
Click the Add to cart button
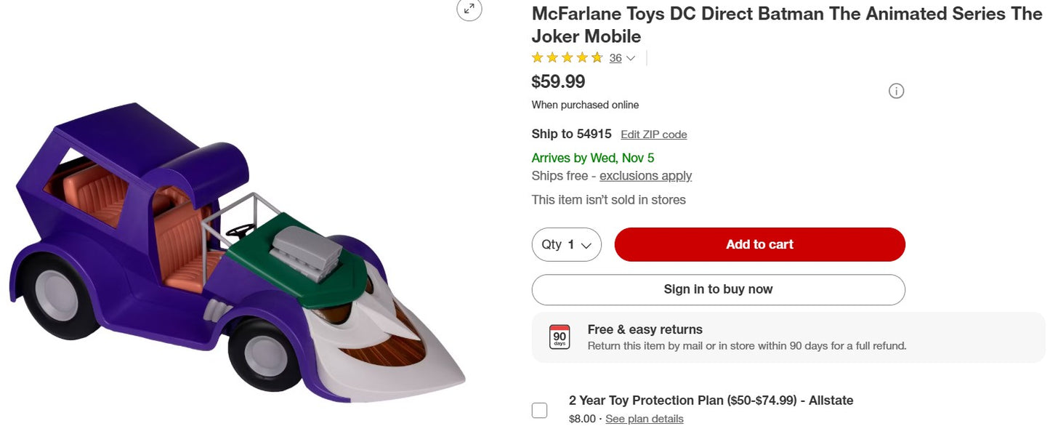click(759, 244)
